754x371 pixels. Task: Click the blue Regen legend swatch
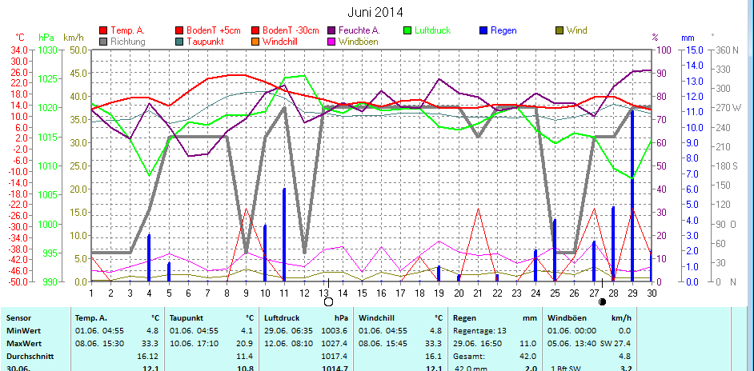(483, 30)
